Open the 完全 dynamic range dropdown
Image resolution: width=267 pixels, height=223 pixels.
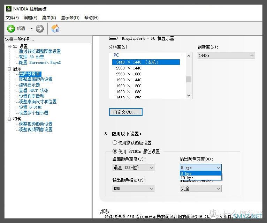(200, 188)
